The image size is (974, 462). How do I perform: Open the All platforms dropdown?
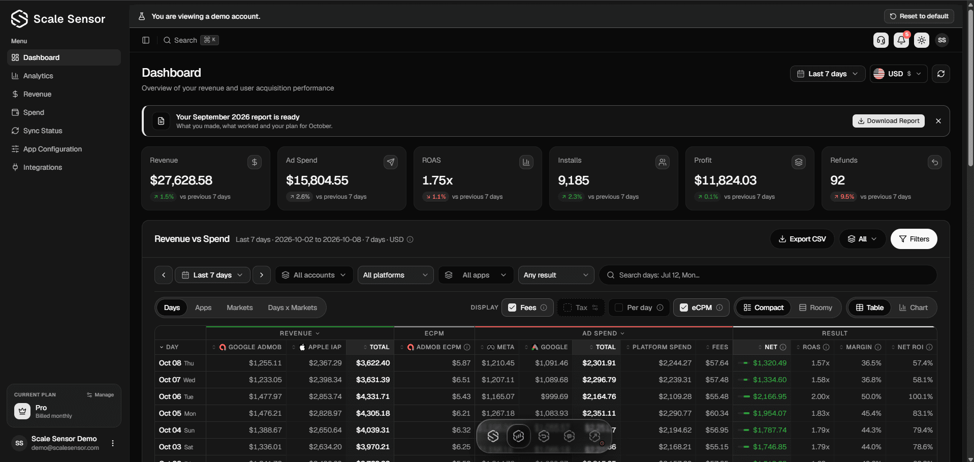coord(395,275)
